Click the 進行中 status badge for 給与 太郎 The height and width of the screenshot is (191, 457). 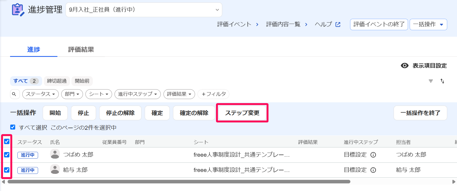click(x=28, y=170)
